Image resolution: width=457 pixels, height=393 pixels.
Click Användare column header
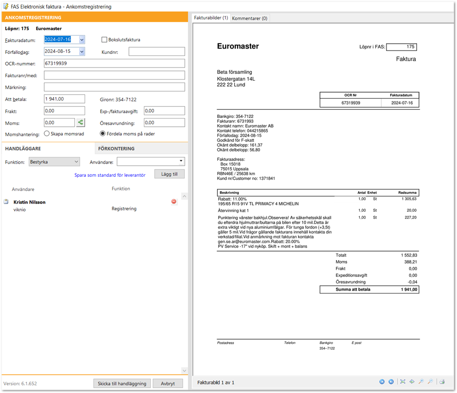(23, 189)
